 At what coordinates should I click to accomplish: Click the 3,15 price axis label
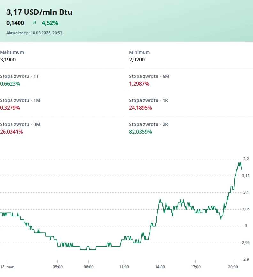[246, 176]
